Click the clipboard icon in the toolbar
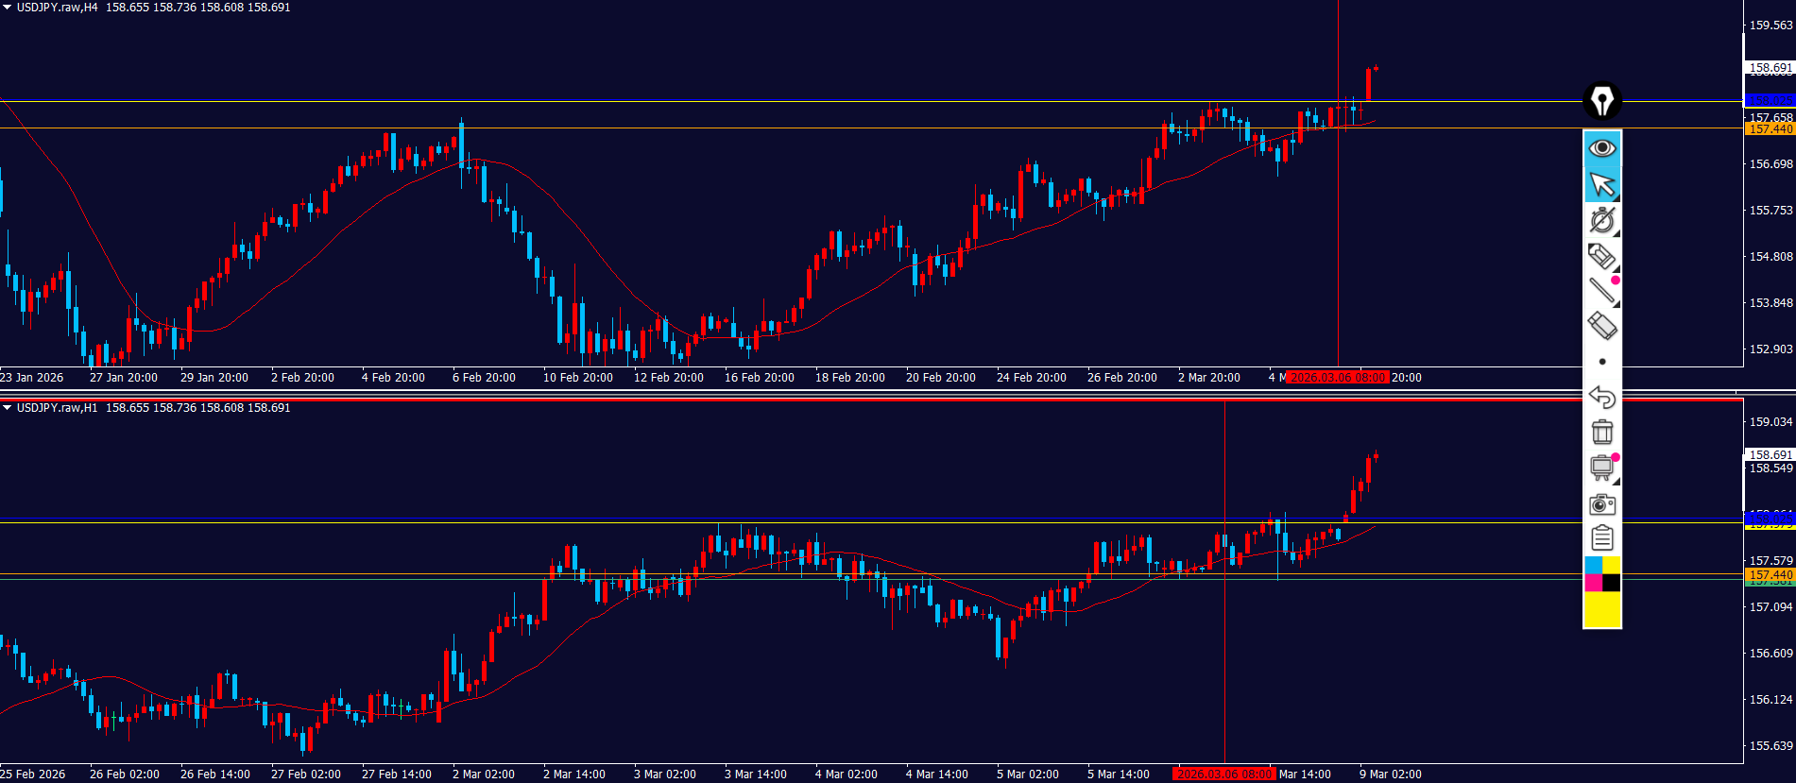 pyautogui.click(x=1601, y=538)
